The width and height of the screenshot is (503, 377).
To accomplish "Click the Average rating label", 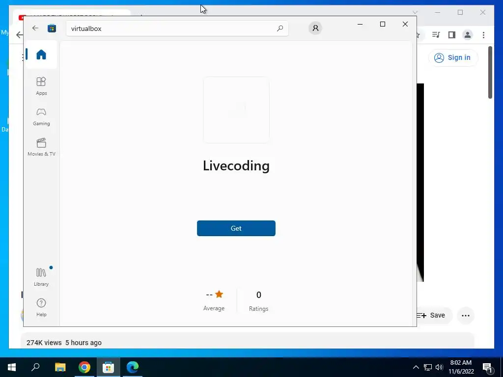I will click(x=214, y=308).
